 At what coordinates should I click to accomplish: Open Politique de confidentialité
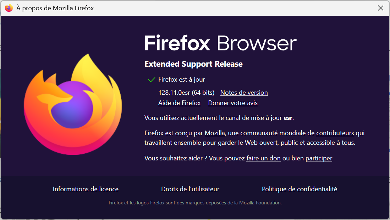[x=300, y=189]
